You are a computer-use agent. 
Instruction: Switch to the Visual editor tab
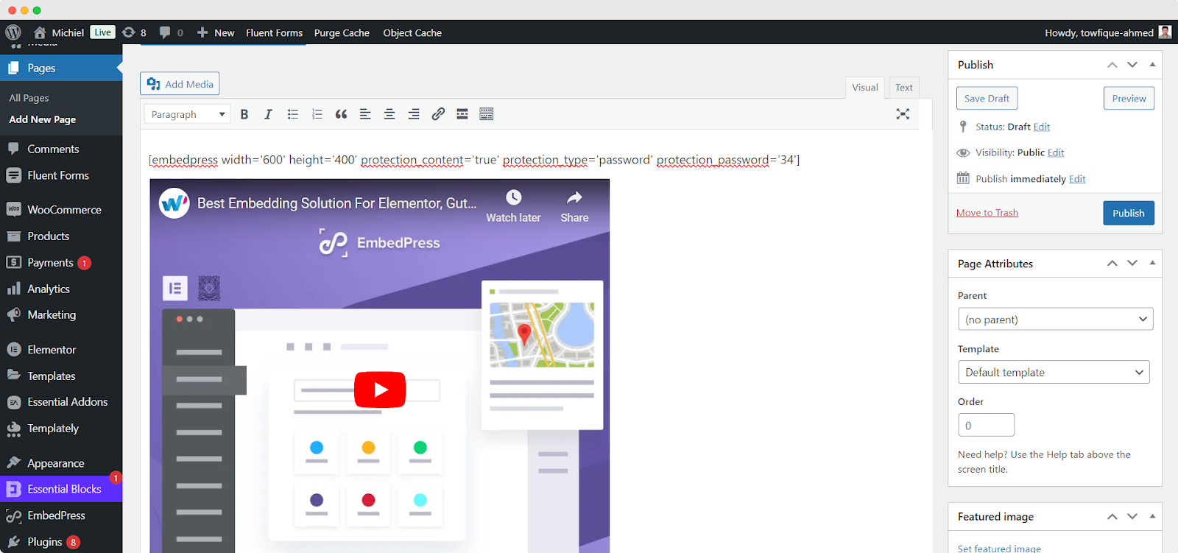click(x=865, y=88)
